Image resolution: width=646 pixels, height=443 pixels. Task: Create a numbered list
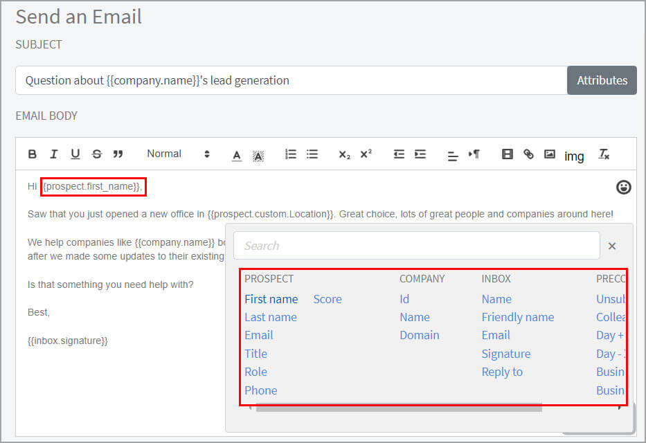pyautogui.click(x=291, y=154)
